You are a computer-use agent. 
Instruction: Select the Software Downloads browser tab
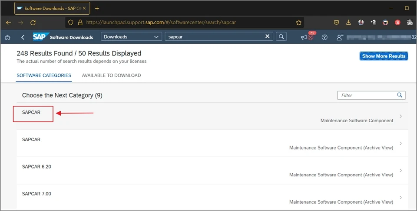(x=52, y=9)
